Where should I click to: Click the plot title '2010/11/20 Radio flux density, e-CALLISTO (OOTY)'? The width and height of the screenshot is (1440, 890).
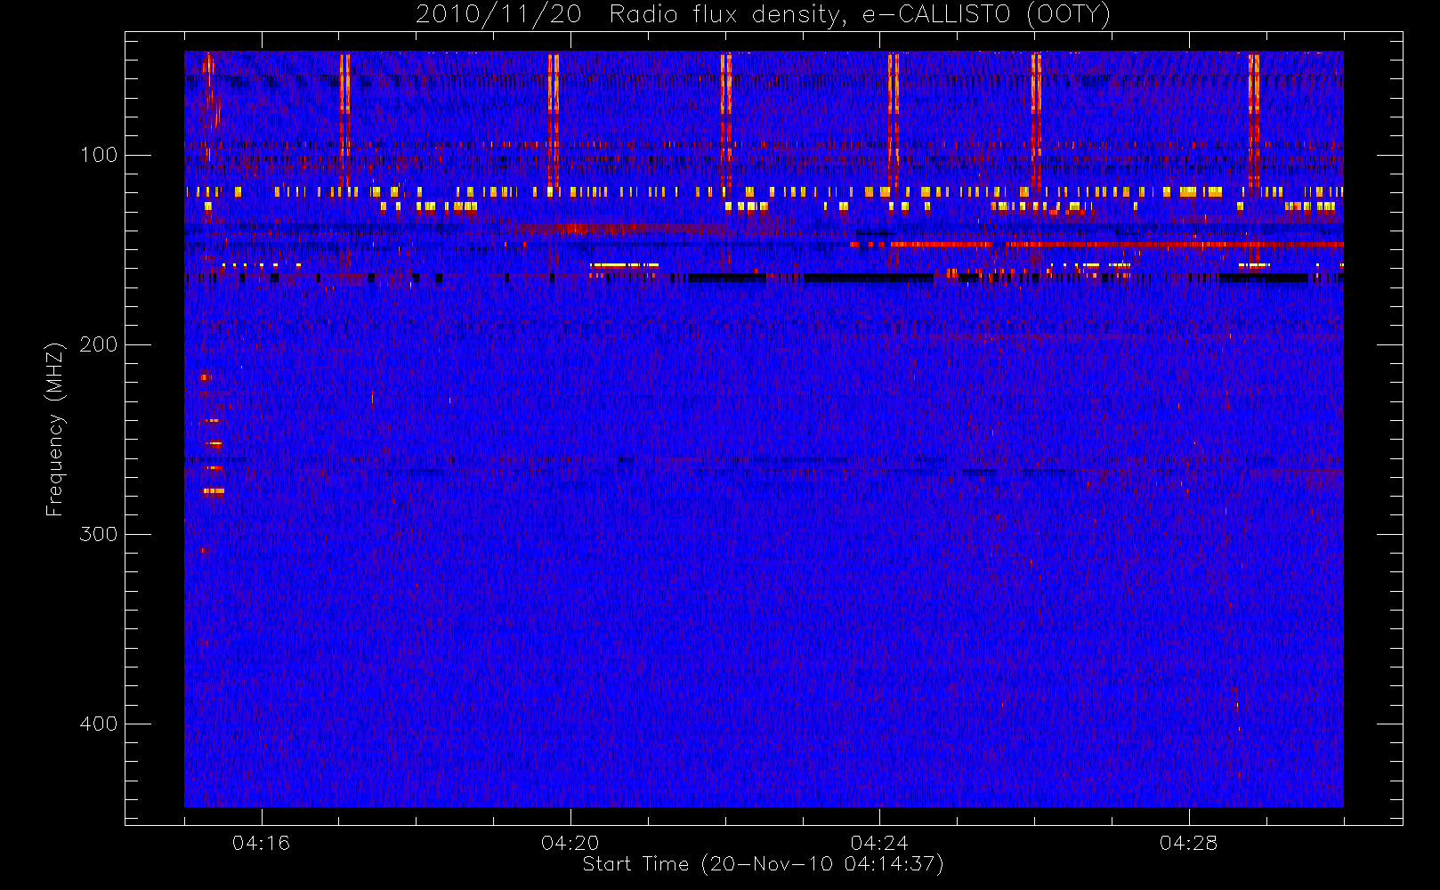coord(764,14)
